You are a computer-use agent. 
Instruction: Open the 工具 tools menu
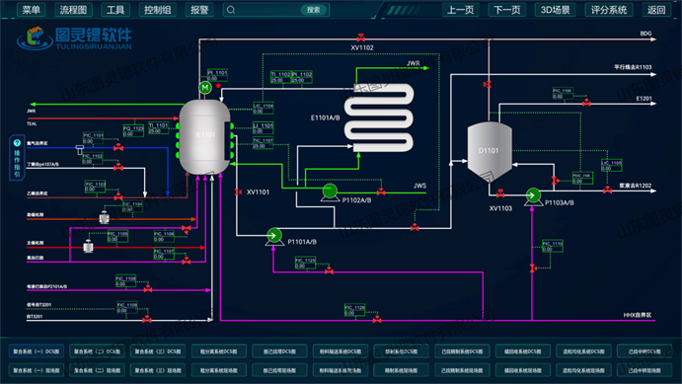pyautogui.click(x=115, y=10)
